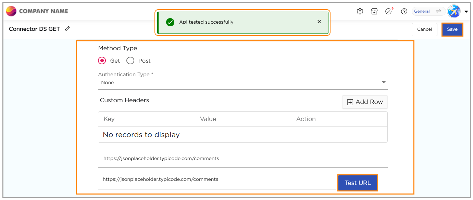Click the Test URL button
Screen dimensions: 473x200
pyautogui.click(x=358, y=183)
